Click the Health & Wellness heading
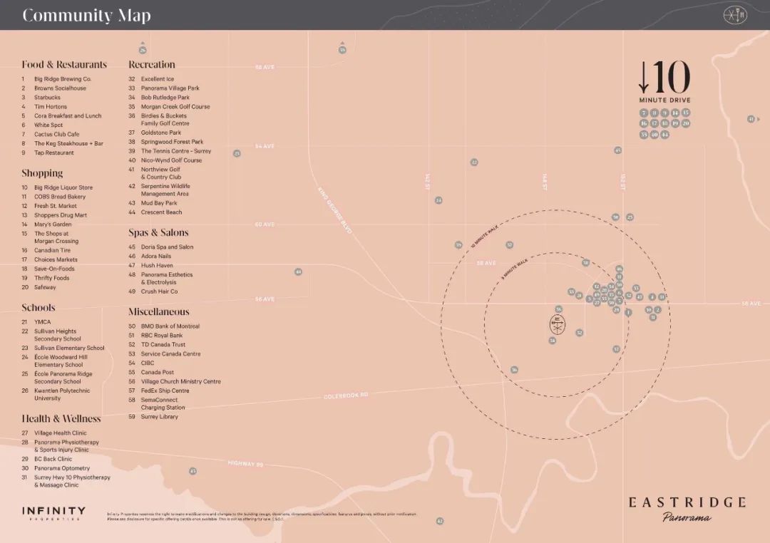 (61, 419)
